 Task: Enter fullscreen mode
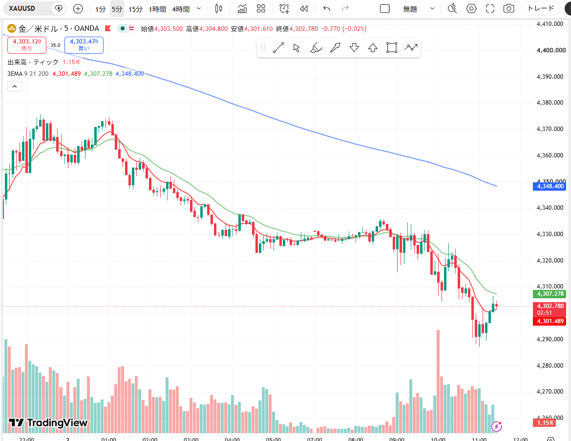pyautogui.click(x=490, y=9)
